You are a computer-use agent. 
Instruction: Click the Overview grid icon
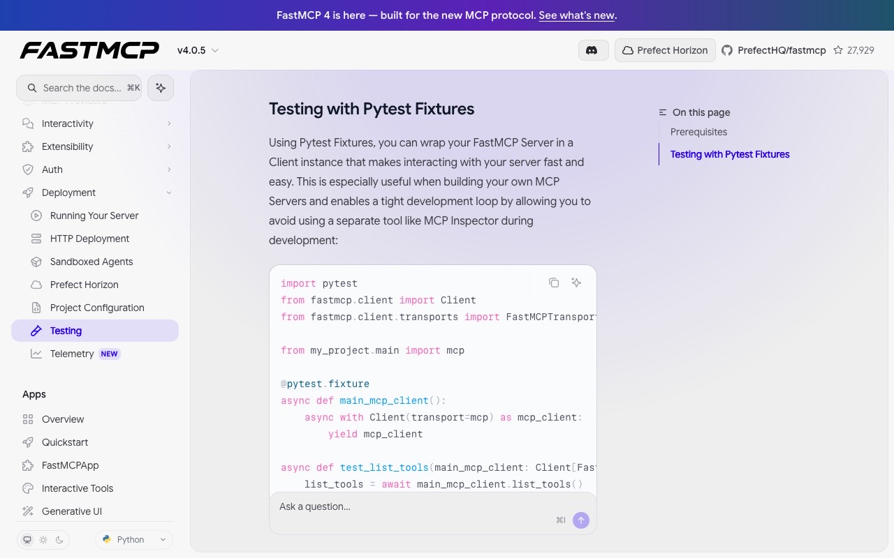[x=28, y=419]
